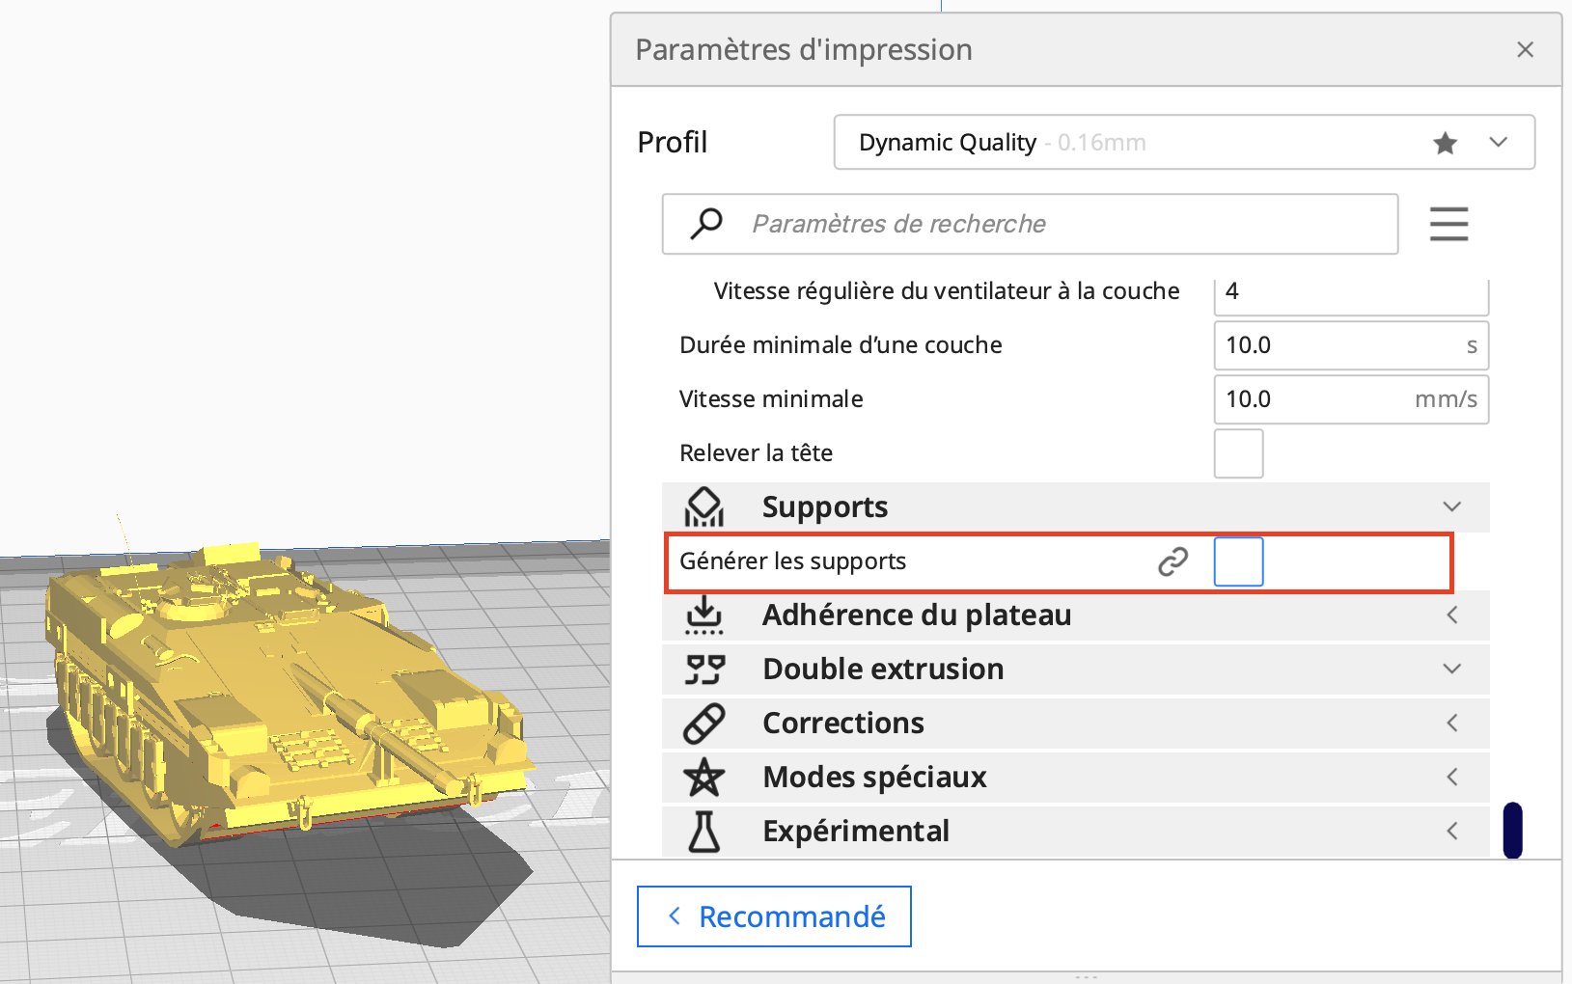Enable the Générer les supports checkbox

pyautogui.click(x=1238, y=560)
